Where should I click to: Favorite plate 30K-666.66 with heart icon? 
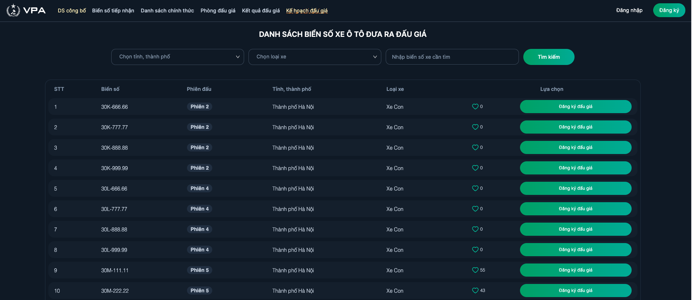point(475,107)
